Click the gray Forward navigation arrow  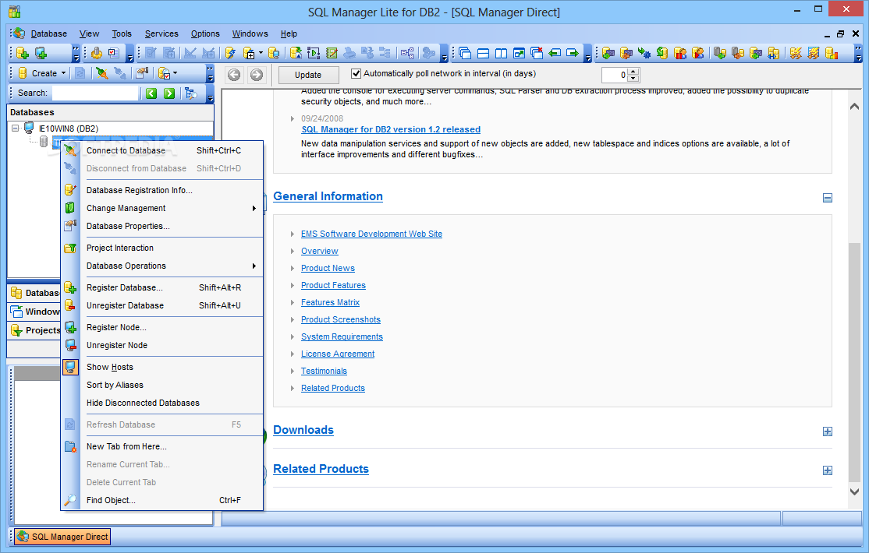pyautogui.click(x=256, y=74)
